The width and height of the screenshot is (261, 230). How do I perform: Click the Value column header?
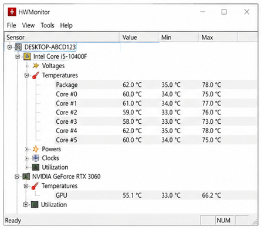pos(138,38)
